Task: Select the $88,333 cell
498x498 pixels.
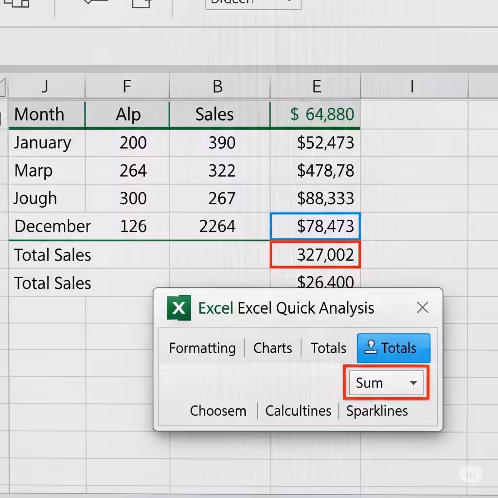Action: 315,198
